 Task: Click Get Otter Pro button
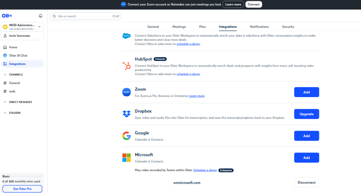pyautogui.click(x=22, y=189)
